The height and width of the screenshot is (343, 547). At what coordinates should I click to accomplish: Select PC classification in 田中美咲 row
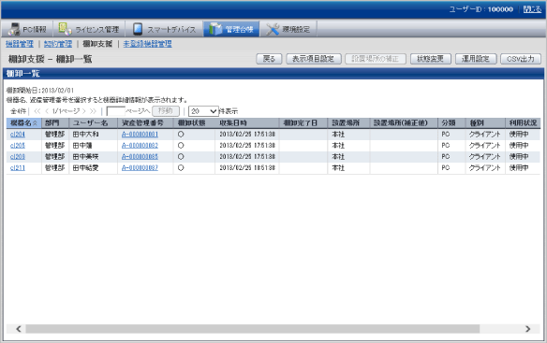446,157
